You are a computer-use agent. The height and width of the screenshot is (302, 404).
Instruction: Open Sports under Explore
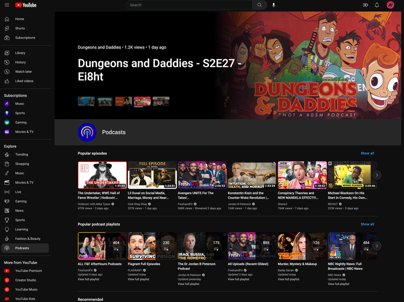[x=25, y=220]
